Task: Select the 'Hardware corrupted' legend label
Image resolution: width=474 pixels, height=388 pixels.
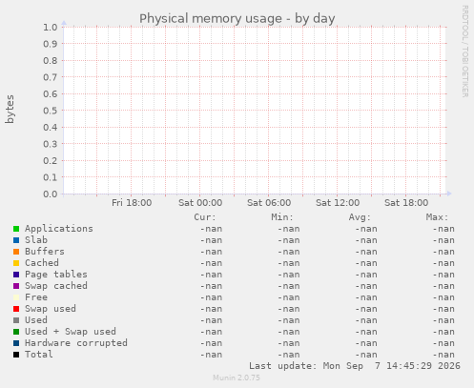Action: click(x=76, y=343)
